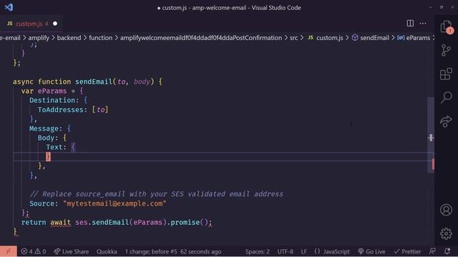The image size is (458, 257).
Task: Click the underlined await keyword
Action: 60,222
